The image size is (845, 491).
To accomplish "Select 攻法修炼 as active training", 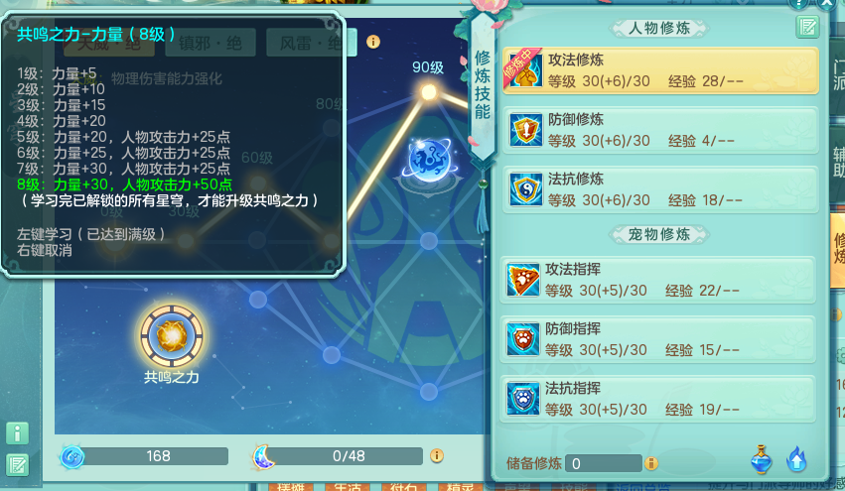I will [660, 70].
